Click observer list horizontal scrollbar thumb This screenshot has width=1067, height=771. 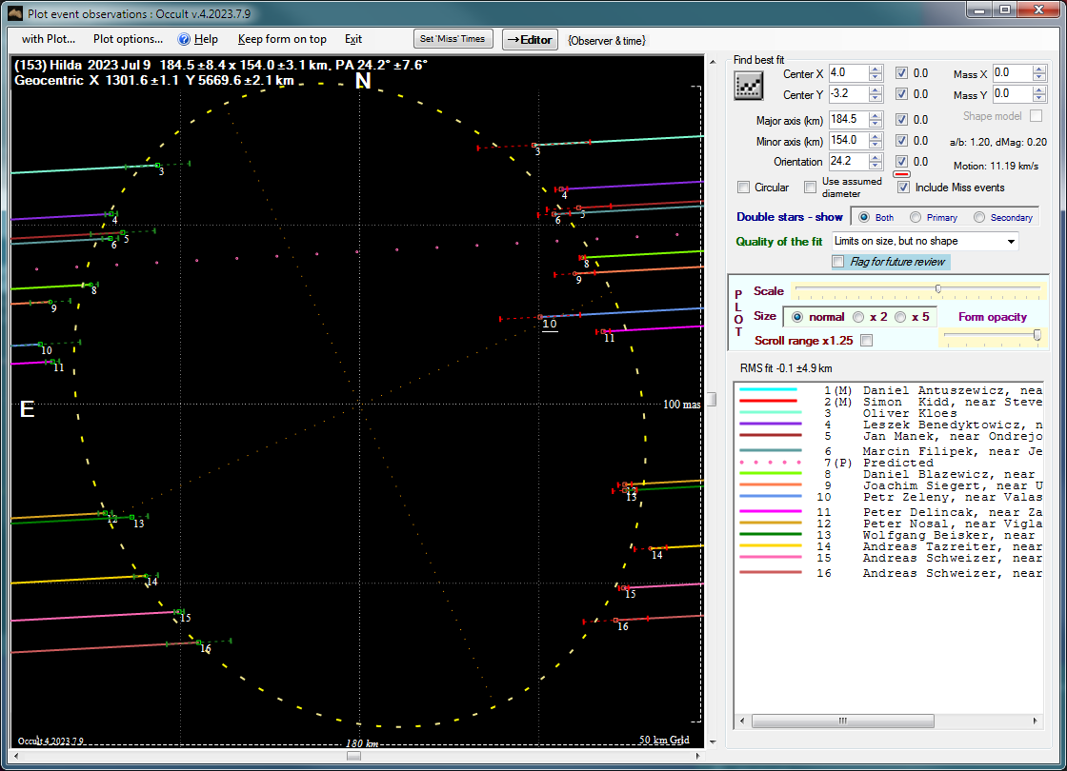(x=842, y=721)
